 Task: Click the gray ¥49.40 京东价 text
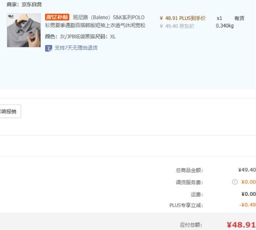177,26
